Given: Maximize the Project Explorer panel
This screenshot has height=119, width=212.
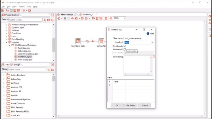Looking at the screenshot, I should 52,15.
